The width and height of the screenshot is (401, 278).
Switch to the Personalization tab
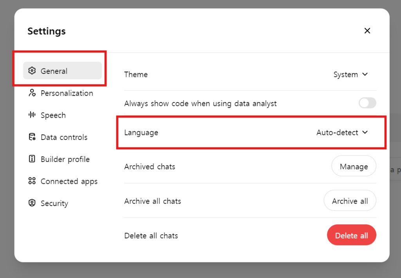pyautogui.click(x=67, y=93)
